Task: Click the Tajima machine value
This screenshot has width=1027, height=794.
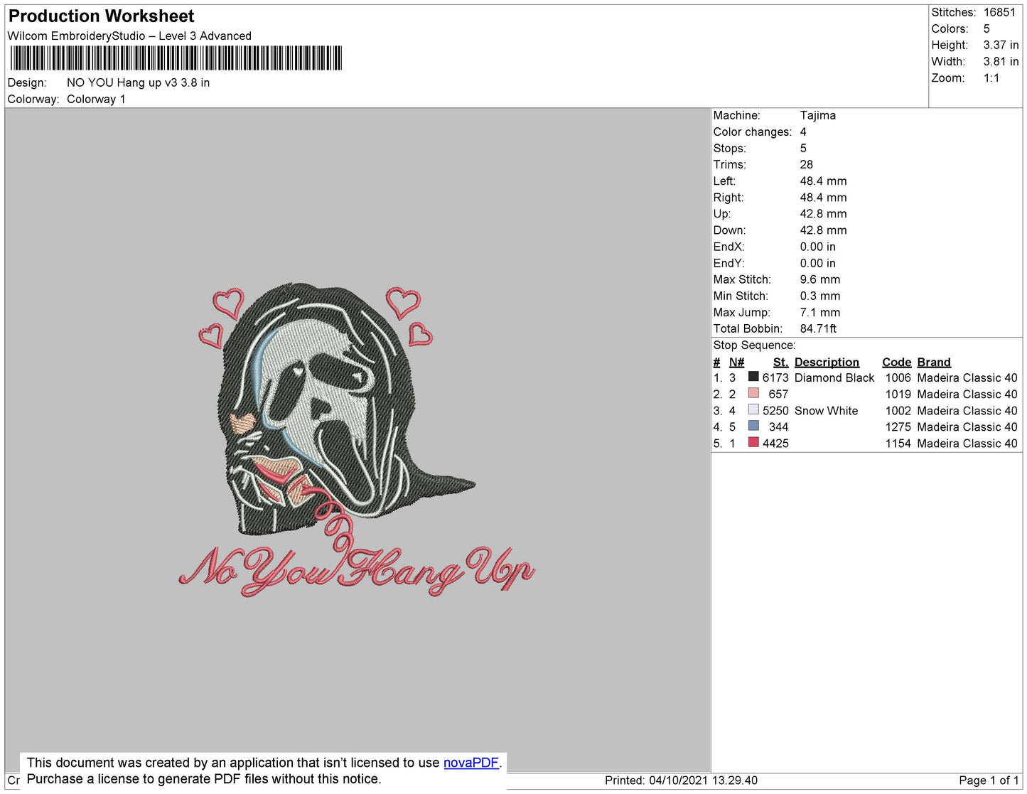Action: tap(817, 115)
